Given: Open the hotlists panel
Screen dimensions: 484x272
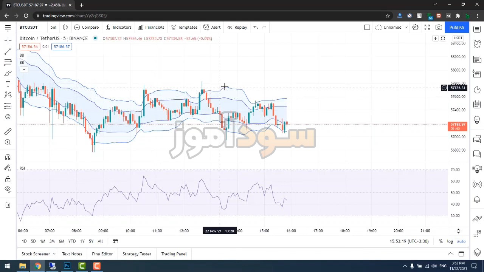Looking at the screenshot, I should coord(477,90).
